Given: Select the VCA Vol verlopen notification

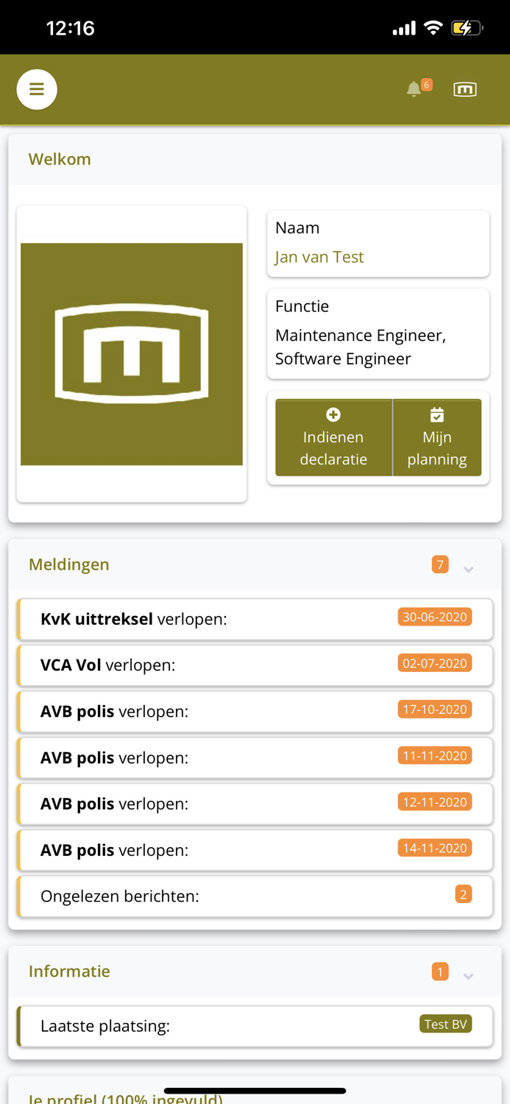Looking at the screenshot, I should (x=255, y=665).
